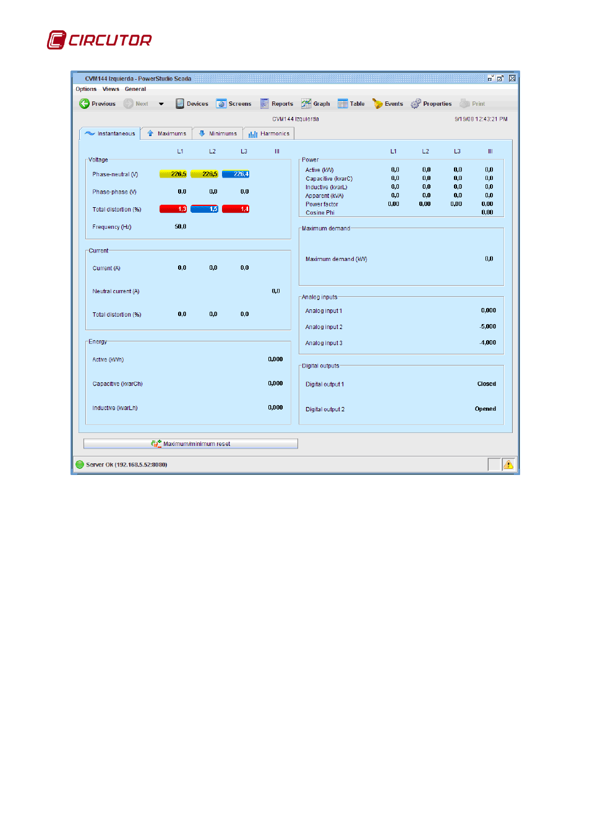Maximize the PowerStudio Scada window
590x835 pixels.
coord(500,79)
